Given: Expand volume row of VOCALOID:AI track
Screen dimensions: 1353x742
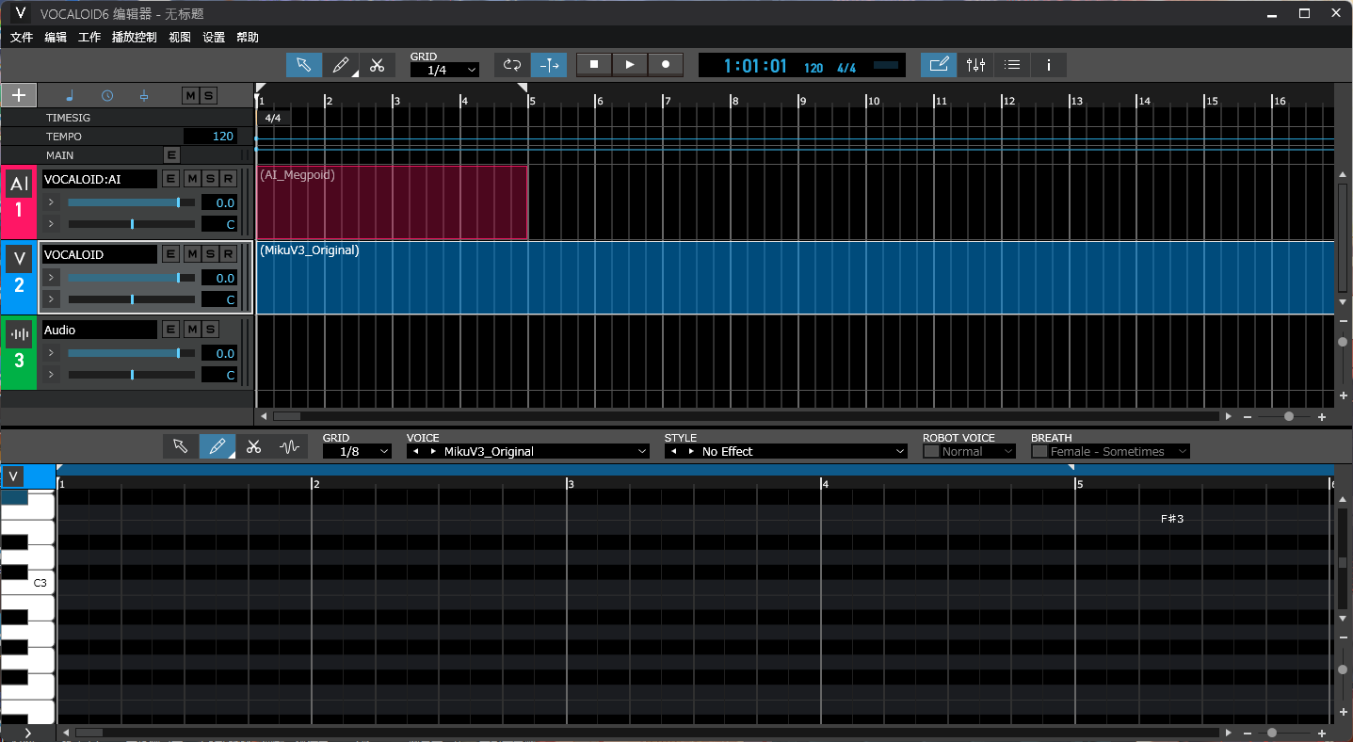Looking at the screenshot, I should click(x=51, y=202).
